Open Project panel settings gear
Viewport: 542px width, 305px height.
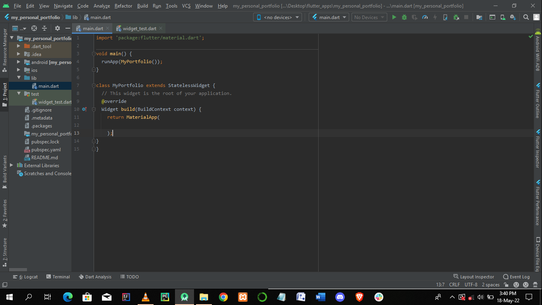(58, 28)
